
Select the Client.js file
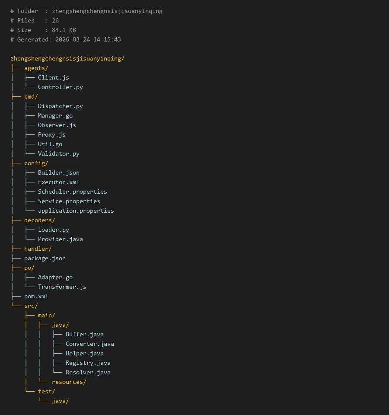[x=53, y=77]
